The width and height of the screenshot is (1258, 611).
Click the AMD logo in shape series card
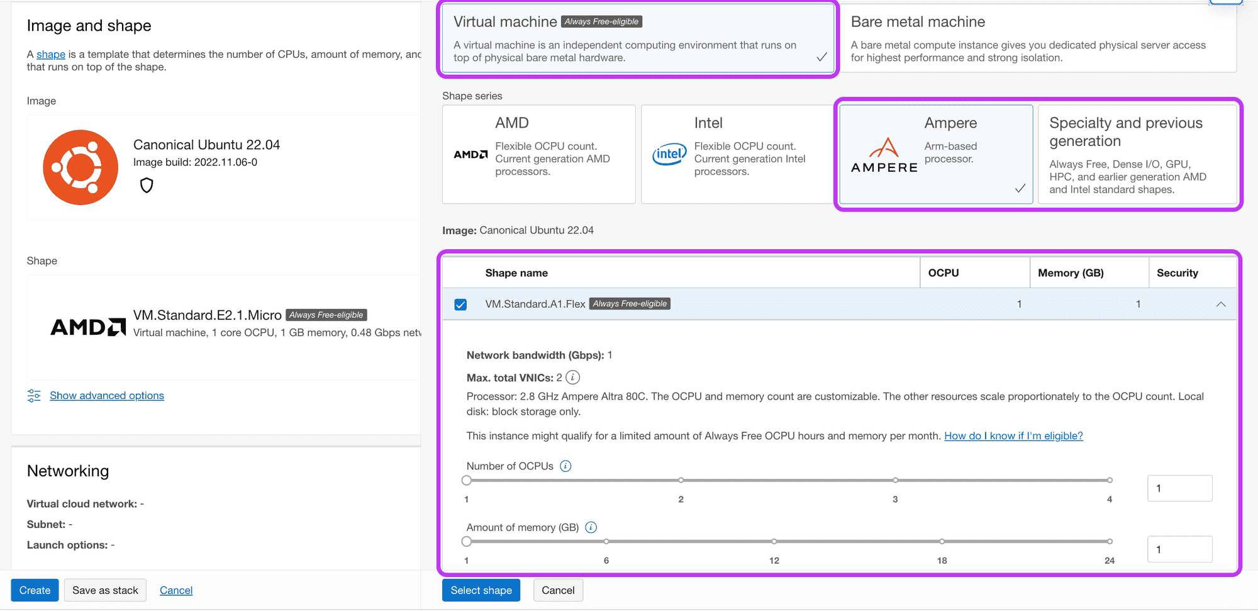pos(470,154)
